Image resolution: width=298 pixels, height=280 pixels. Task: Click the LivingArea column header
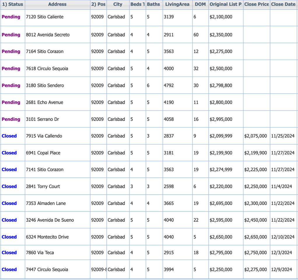pos(177,4)
